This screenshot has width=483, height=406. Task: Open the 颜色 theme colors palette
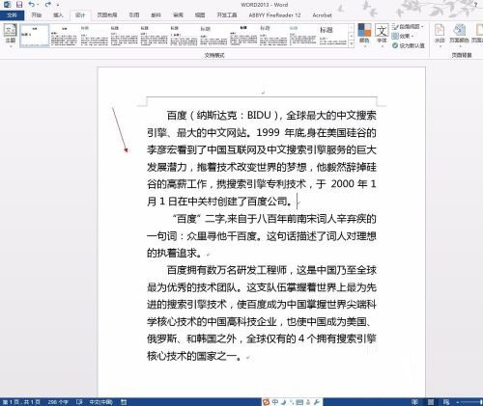point(364,35)
